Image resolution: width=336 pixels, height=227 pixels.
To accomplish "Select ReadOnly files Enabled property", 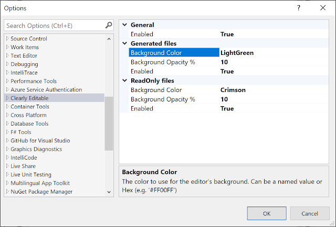I will coord(229,108).
